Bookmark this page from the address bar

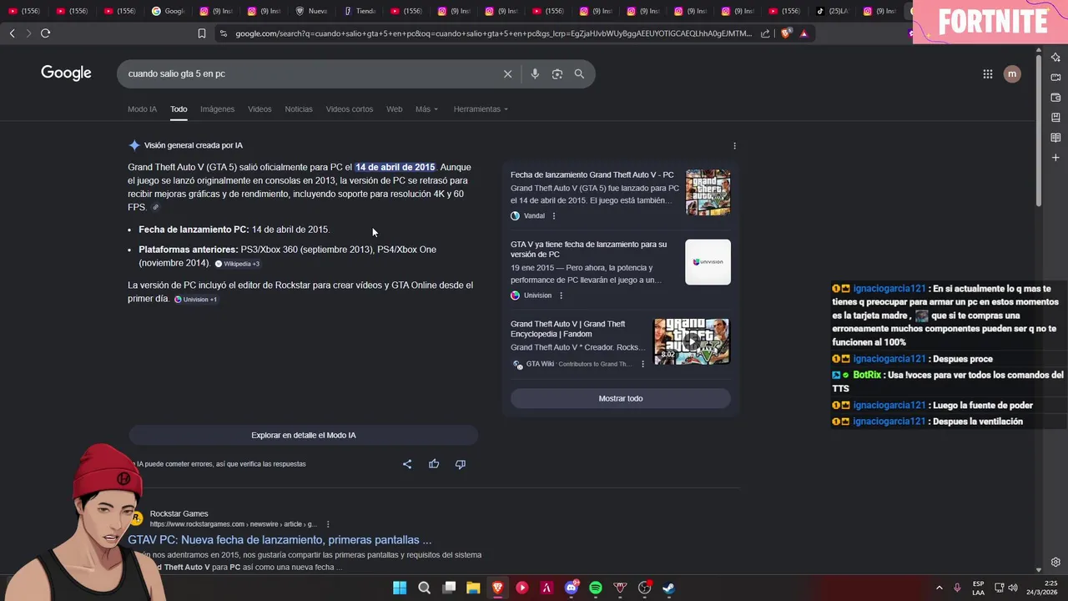pyautogui.click(x=201, y=33)
